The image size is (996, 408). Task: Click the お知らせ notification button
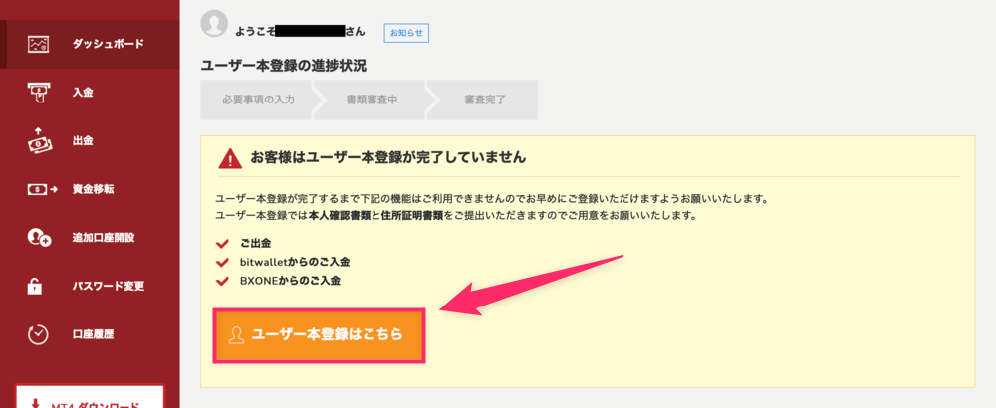[406, 33]
